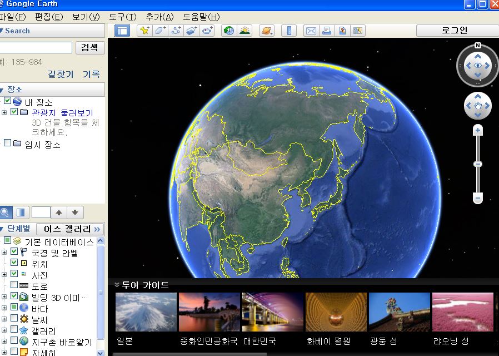Click the magnifier search icon in the places panel

click(x=4, y=212)
